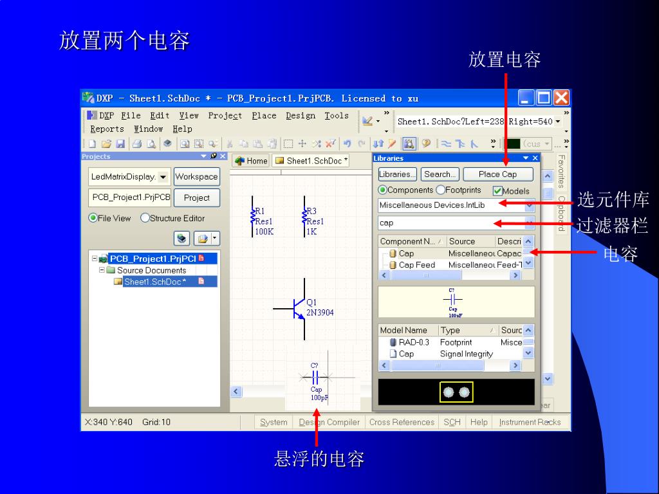Open the Tools menu
659x494 pixels.
pyautogui.click(x=336, y=116)
